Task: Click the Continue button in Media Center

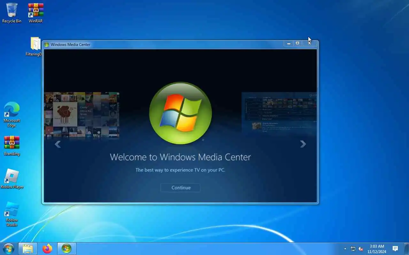Action: click(x=180, y=187)
